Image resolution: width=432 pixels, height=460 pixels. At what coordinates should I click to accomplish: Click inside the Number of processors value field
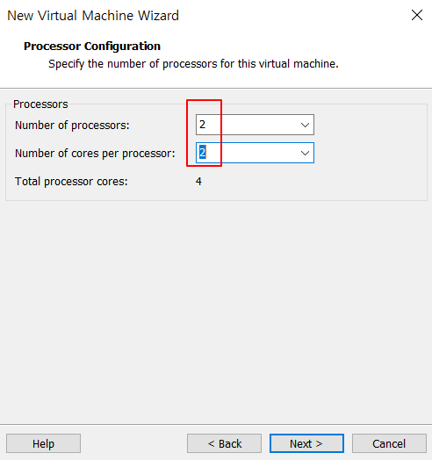pyautogui.click(x=247, y=125)
